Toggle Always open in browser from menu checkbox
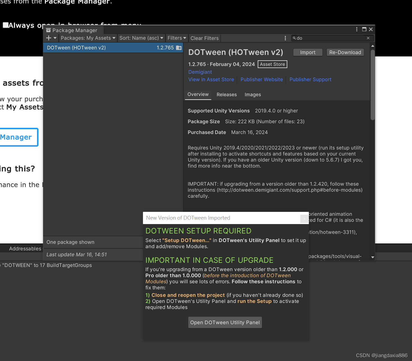This screenshot has height=361, width=412. [6, 25]
